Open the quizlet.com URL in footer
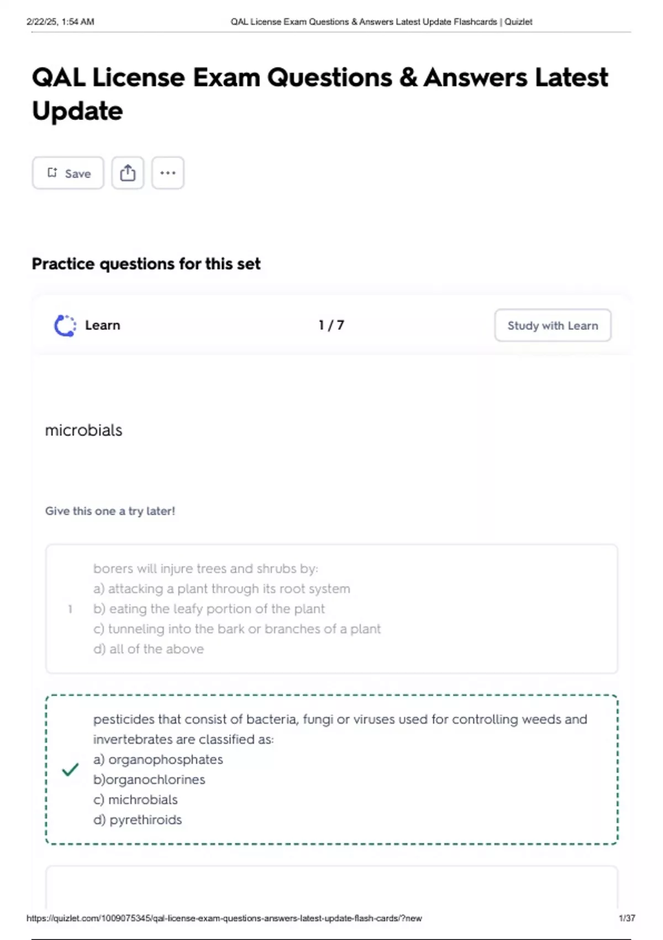 click(224, 918)
